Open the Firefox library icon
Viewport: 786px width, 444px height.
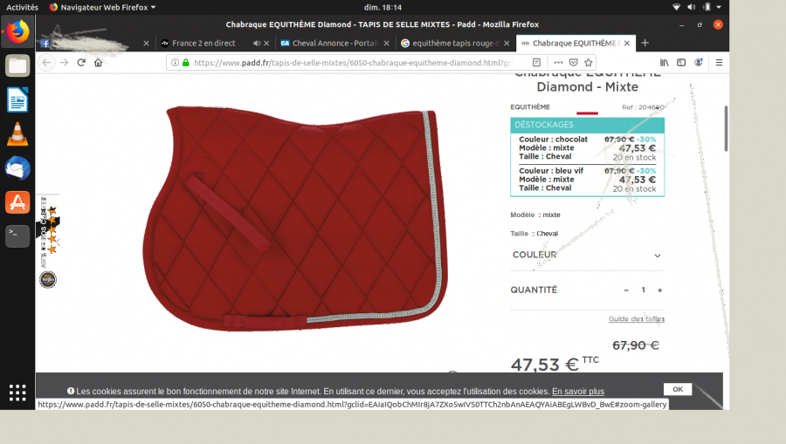pos(665,63)
